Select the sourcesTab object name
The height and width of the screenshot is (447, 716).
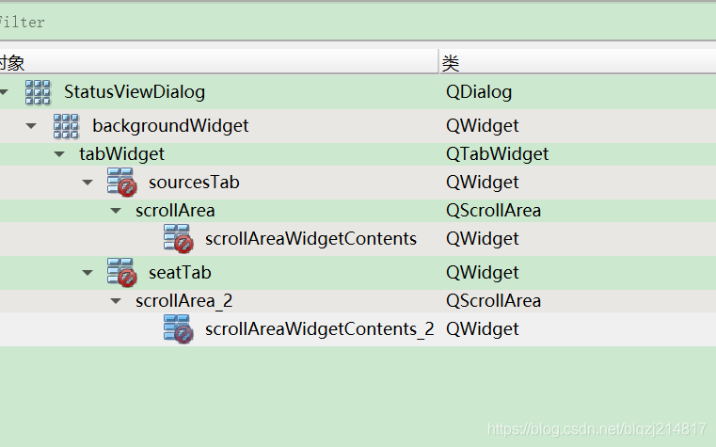(194, 183)
